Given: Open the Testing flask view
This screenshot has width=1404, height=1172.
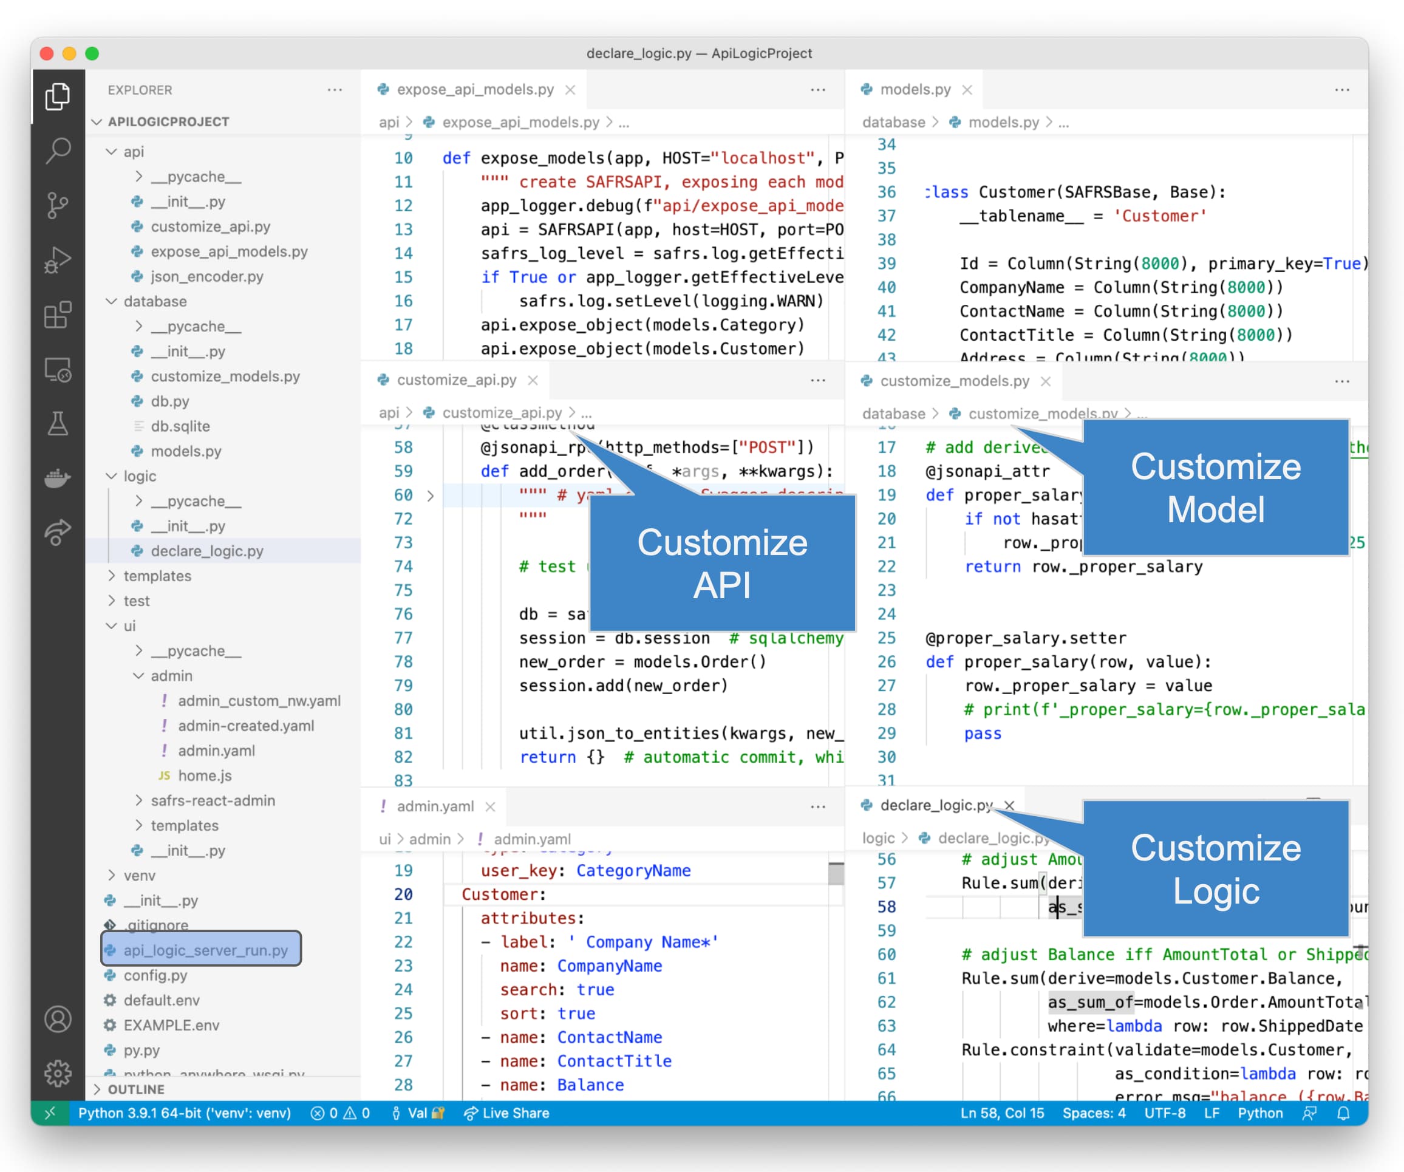Looking at the screenshot, I should pos(58,424).
